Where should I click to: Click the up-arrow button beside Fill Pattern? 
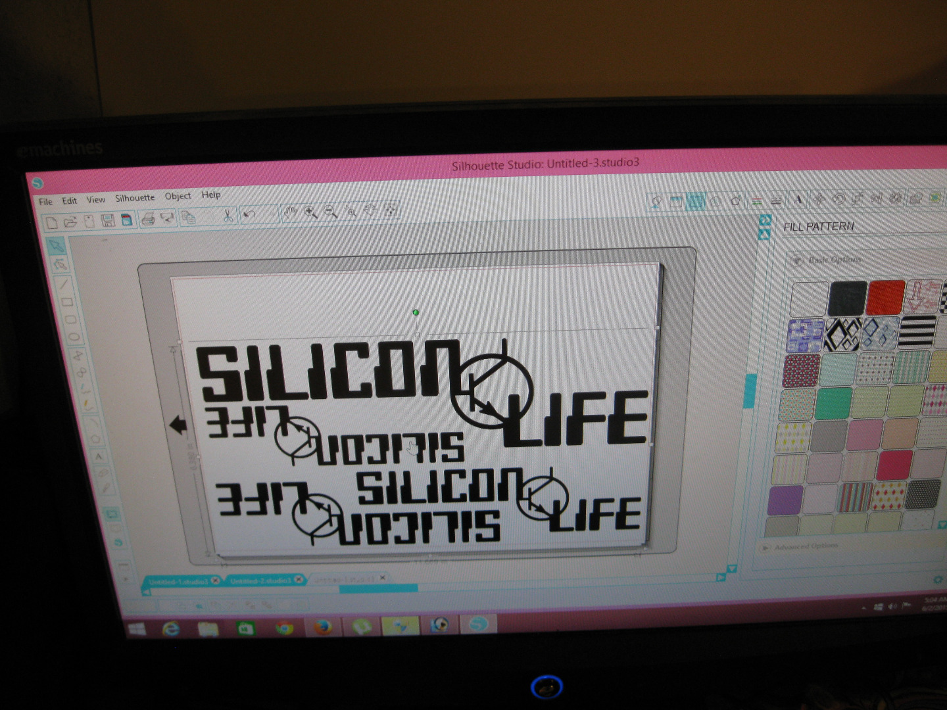[x=764, y=234]
